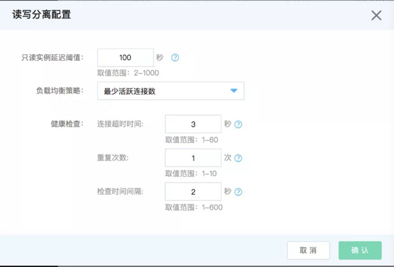
Task: Click the 取消 button
Action: coord(308,250)
